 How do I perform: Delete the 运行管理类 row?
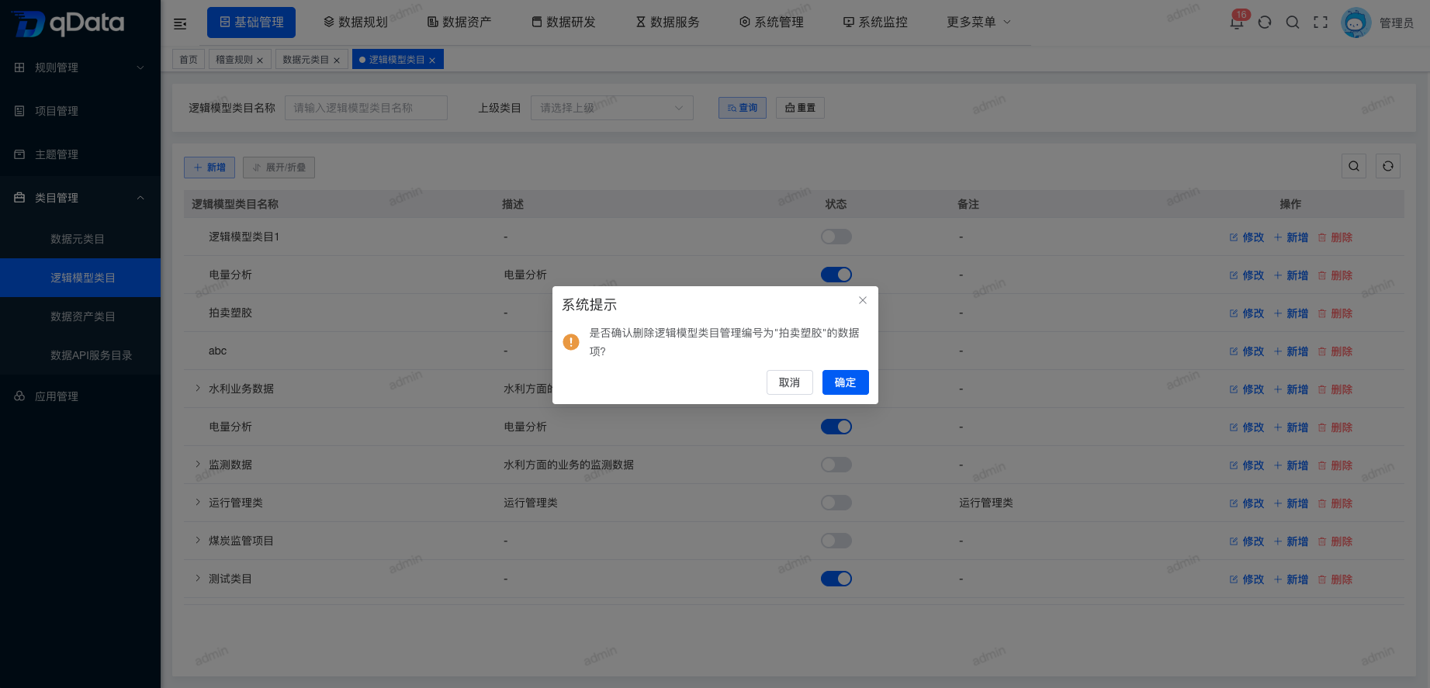click(1335, 503)
